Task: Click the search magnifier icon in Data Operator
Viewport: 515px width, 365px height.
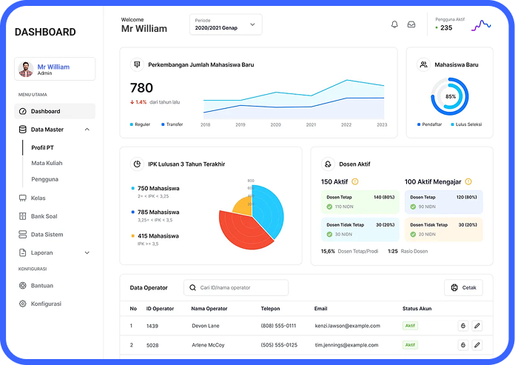Action: [x=193, y=287]
